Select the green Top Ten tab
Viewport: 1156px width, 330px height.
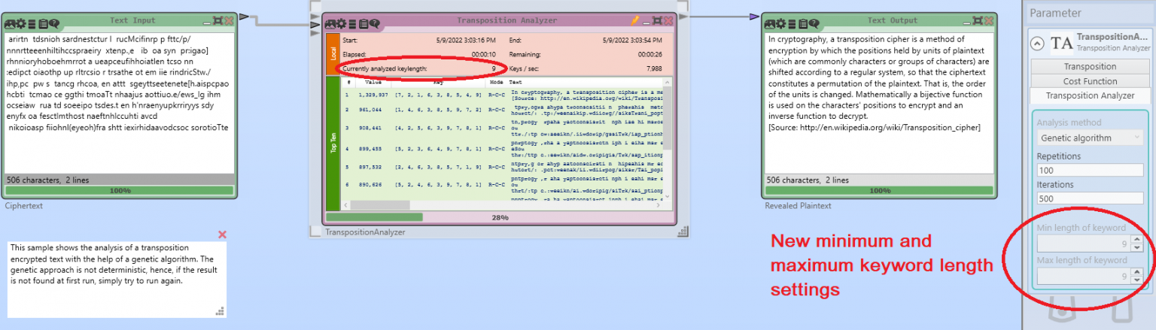(333, 143)
